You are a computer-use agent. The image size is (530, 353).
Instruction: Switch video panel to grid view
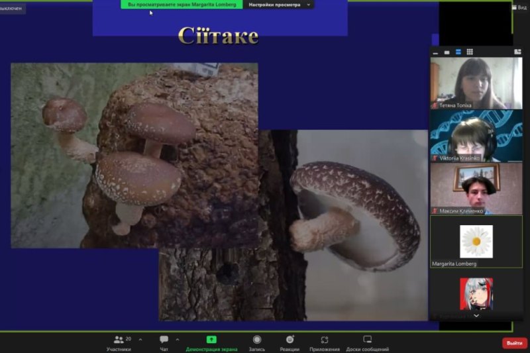(470, 52)
